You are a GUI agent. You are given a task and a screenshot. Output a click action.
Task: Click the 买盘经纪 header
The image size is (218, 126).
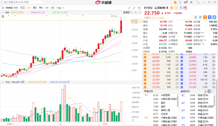click(149, 91)
